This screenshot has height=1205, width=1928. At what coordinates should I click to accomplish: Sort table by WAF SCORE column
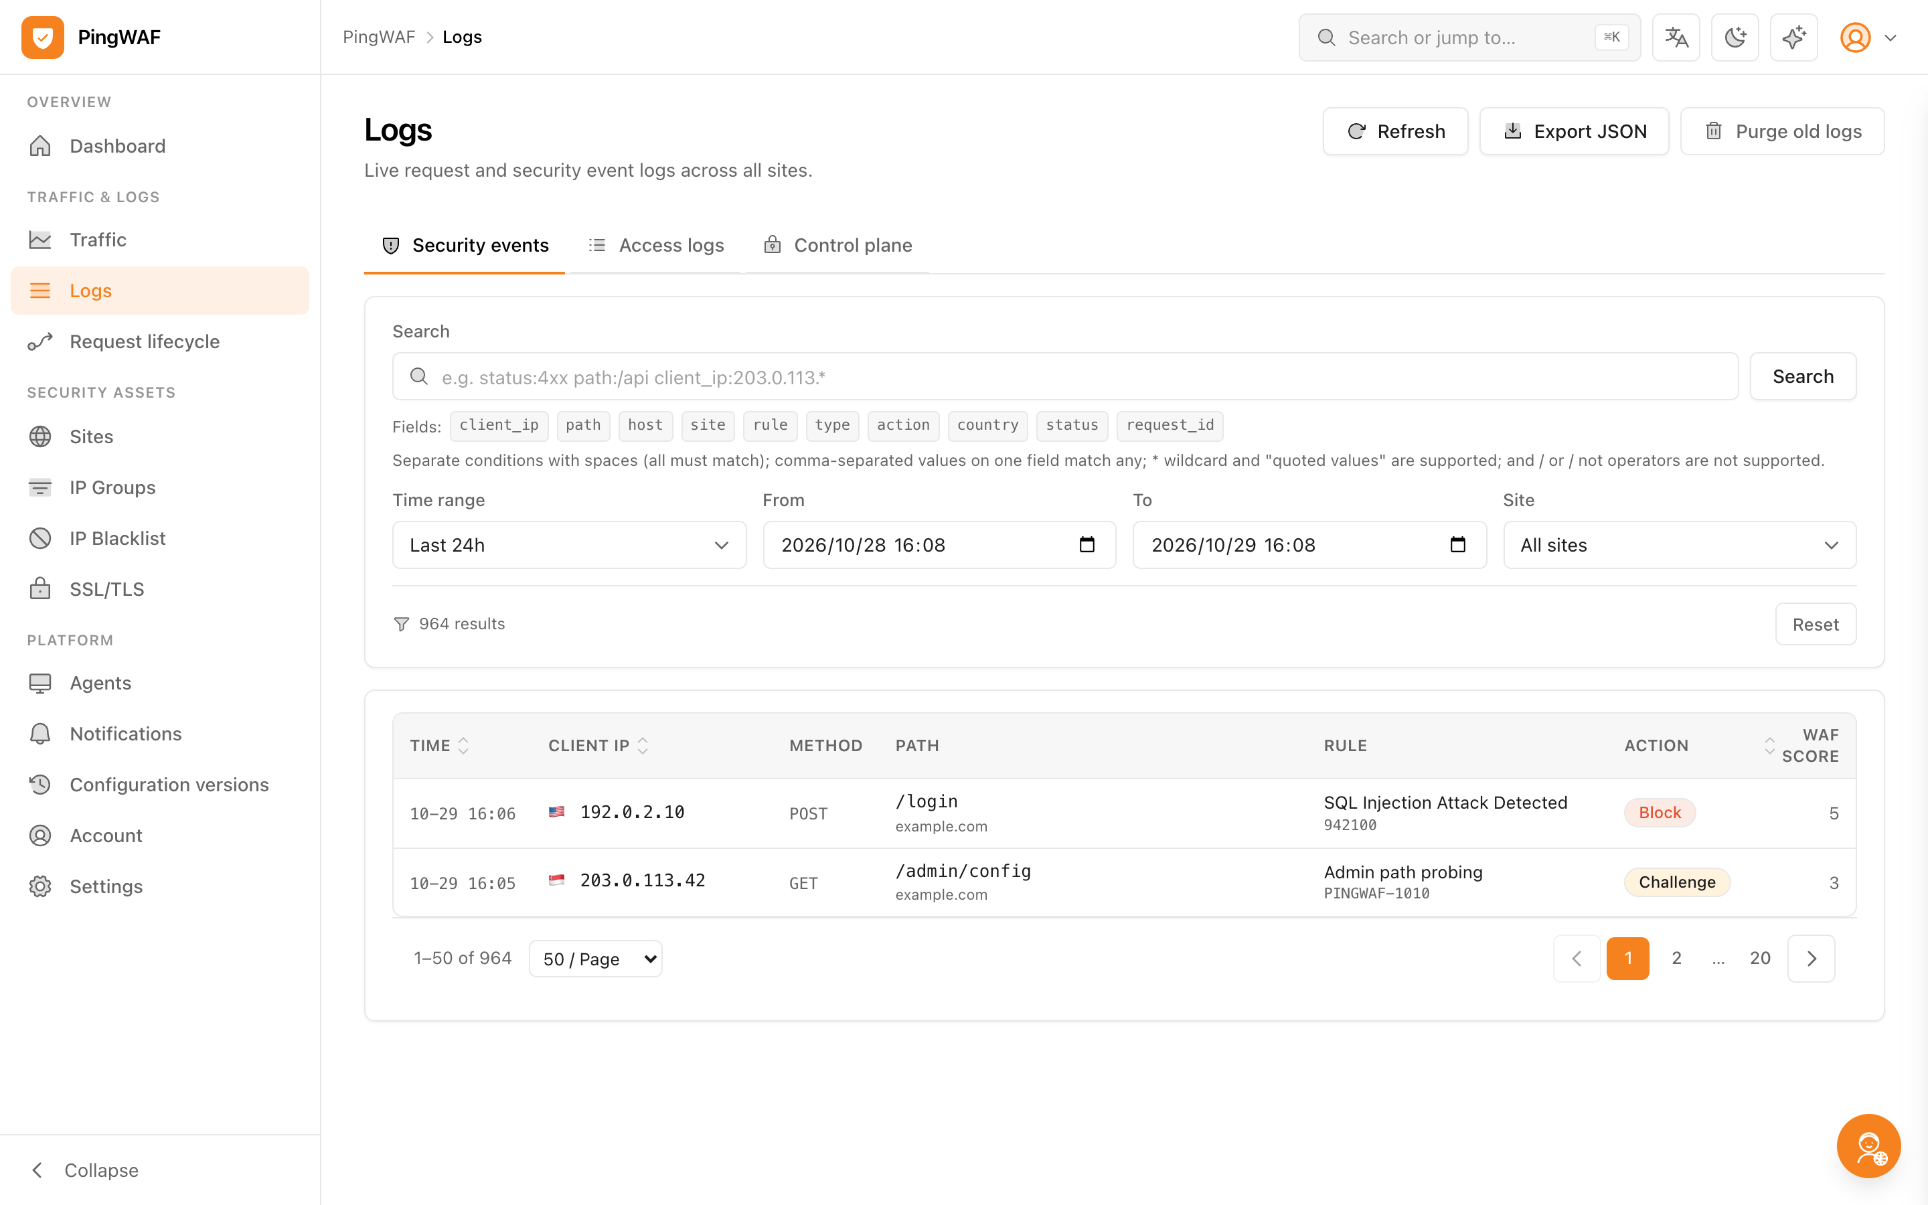coord(1801,746)
